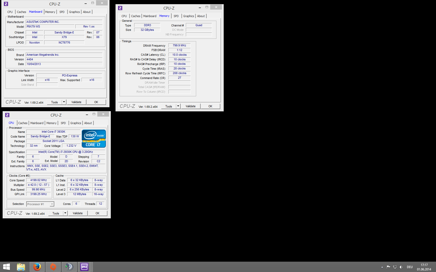This screenshot has height=272, width=436.
Task: Open SPD tab in CPU window
Action: click(63, 123)
